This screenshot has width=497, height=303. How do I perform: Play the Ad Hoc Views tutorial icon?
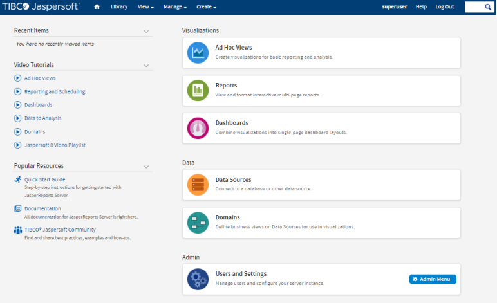(x=18, y=78)
